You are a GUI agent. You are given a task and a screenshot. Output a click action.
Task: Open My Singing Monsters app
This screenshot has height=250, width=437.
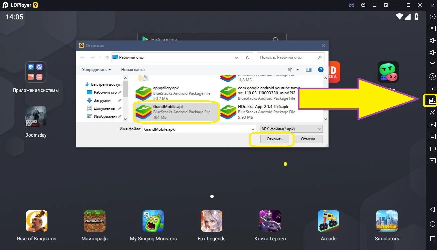pyautogui.click(x=153, y=221)
